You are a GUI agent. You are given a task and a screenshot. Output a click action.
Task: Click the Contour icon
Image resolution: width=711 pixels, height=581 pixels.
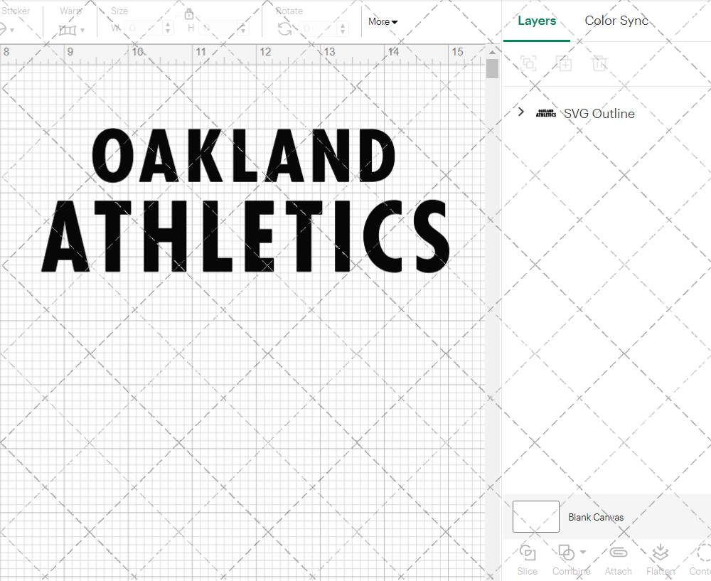702,553
